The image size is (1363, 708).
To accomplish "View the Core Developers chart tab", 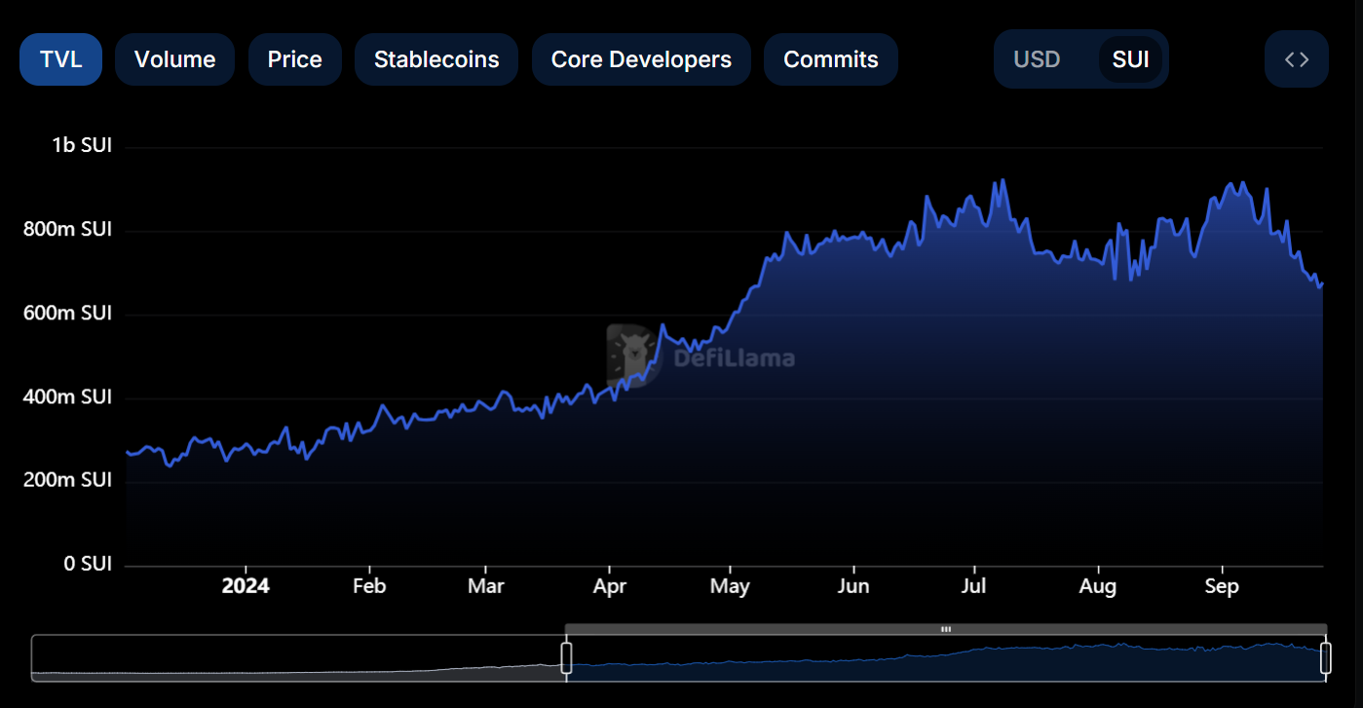I will tap(641, 59).
